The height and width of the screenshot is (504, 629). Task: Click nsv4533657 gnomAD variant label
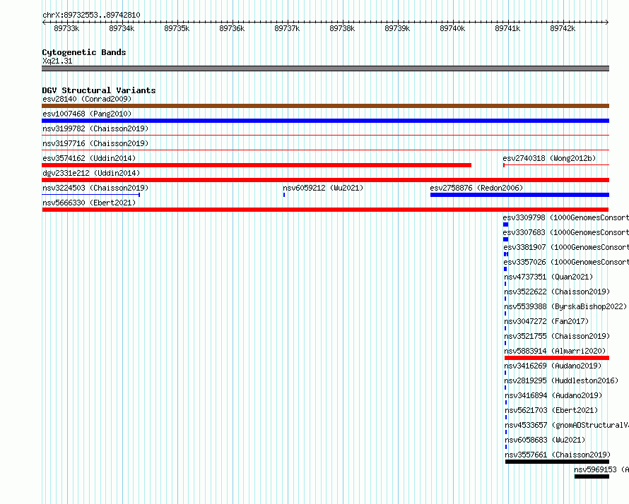pos(567,425)
